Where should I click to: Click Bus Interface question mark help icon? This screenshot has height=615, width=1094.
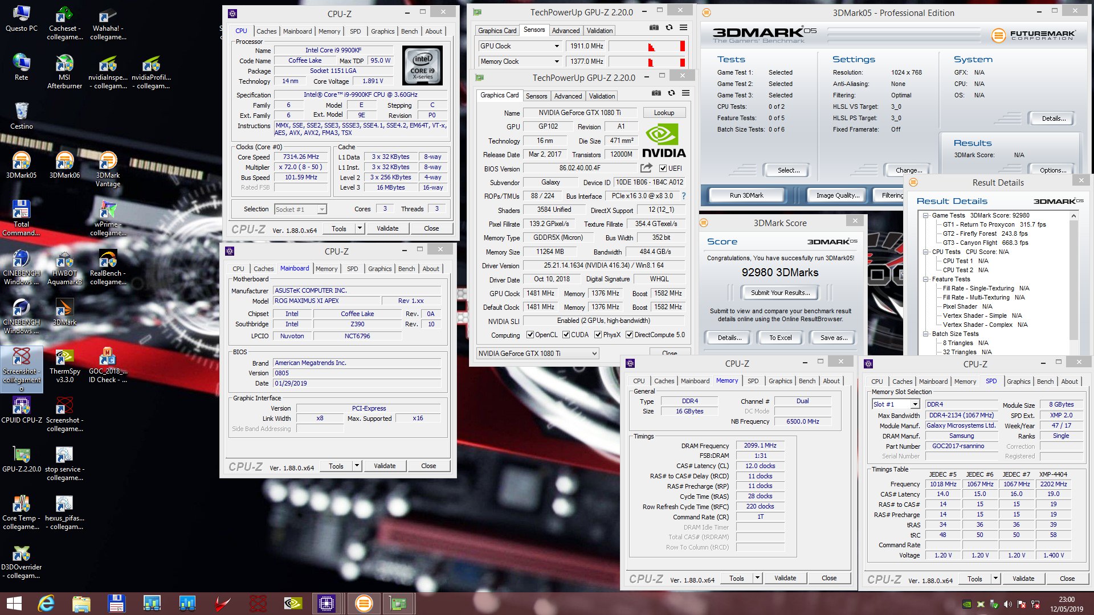[x=684, y=196]
